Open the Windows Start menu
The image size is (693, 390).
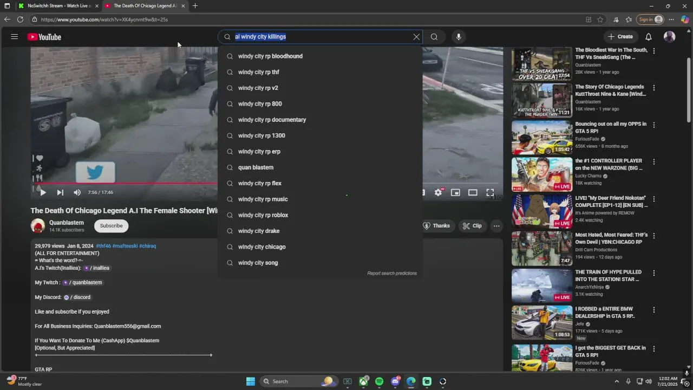point(251,381)
